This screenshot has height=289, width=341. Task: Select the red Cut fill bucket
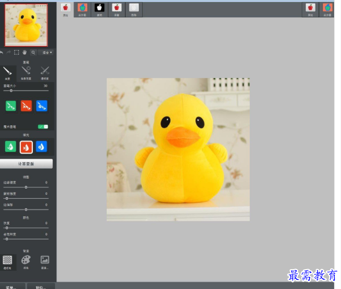(26, 147)
